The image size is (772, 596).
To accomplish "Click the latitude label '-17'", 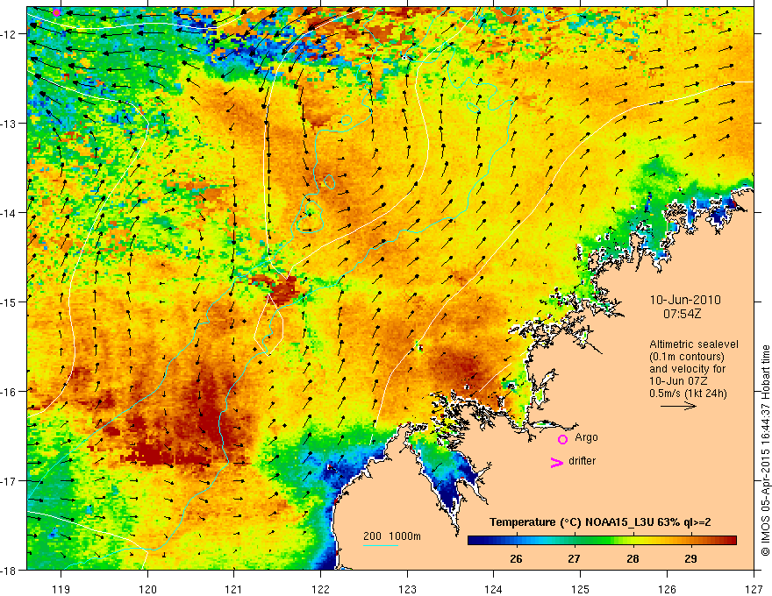I will click(x=10, y=480).
